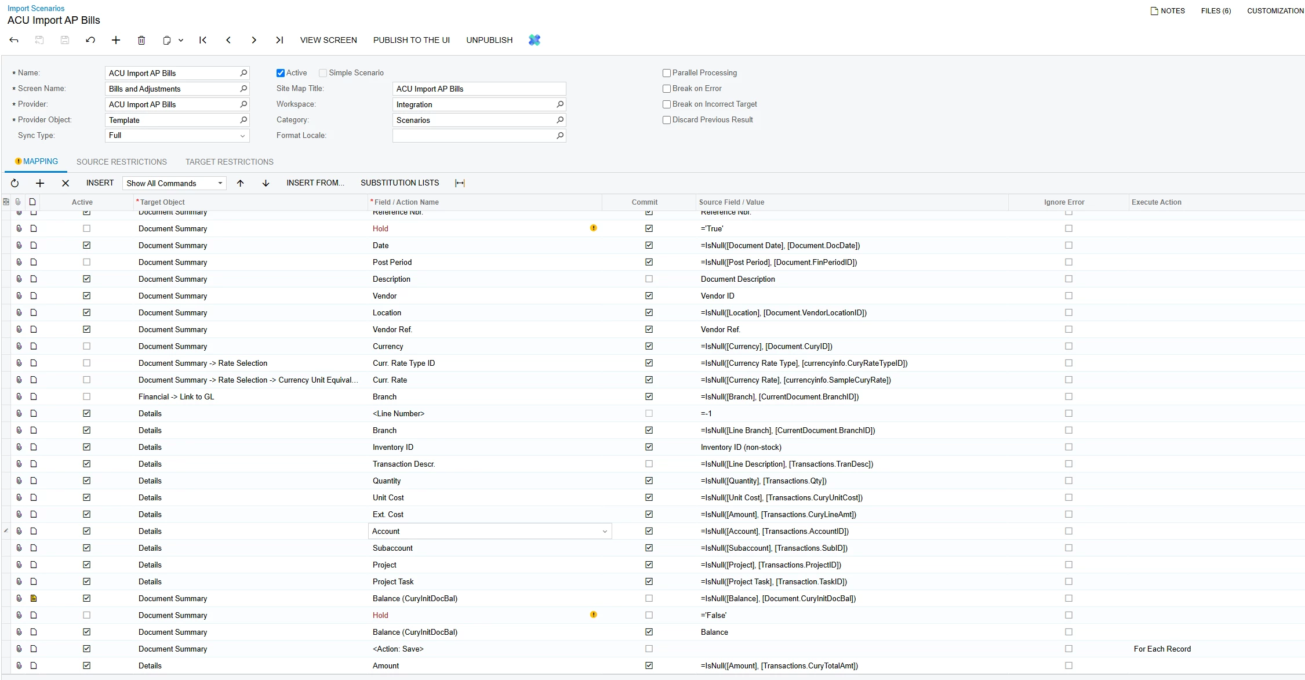Click the Site Map Title input field
Image resolution: width=1305 pixels, height=680 pixels.
[479, 89]
